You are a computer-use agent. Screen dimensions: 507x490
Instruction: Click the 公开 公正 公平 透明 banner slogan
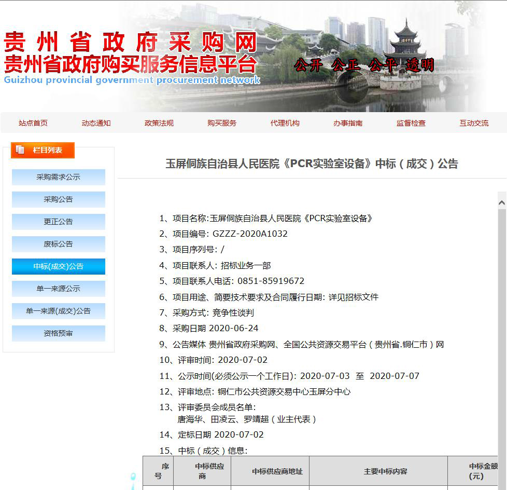[x=364, y=65]
